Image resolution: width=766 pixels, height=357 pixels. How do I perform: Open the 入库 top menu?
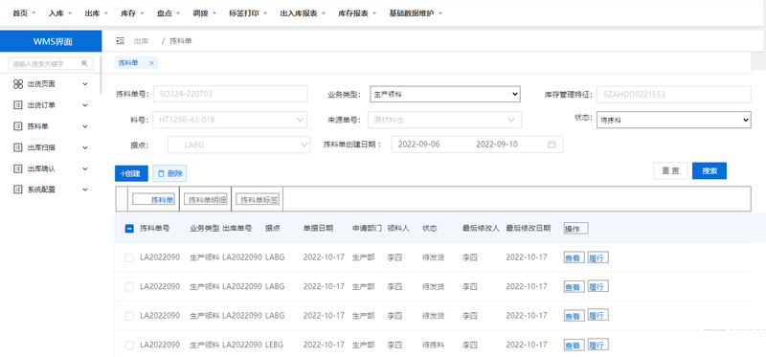(x=60, y=13)
